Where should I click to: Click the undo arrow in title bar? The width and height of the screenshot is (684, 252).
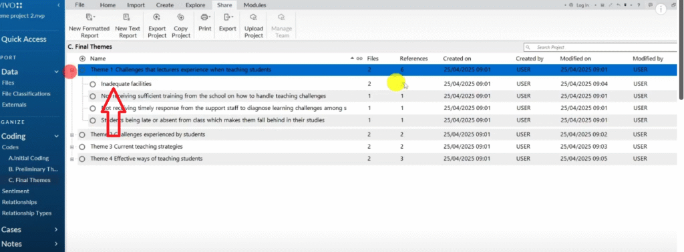click(618, 5)
